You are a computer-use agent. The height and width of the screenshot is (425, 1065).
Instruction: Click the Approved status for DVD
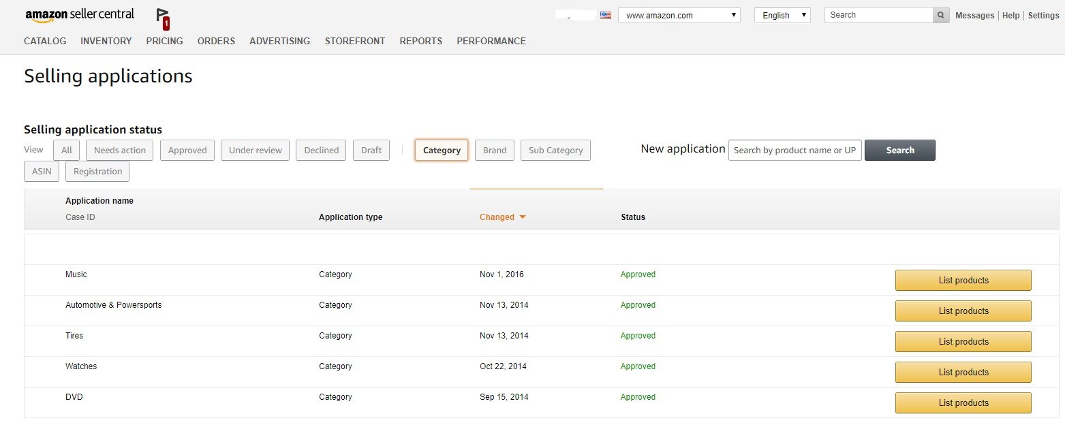(x=638, y=397)
